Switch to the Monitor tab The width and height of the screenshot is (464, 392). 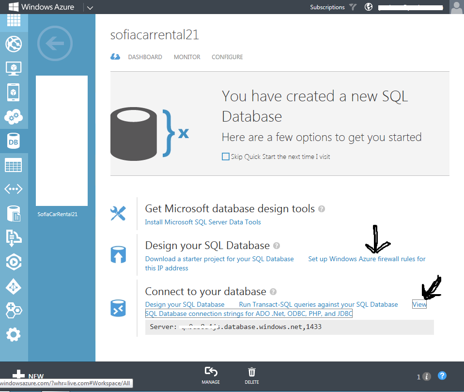[187, 57]
